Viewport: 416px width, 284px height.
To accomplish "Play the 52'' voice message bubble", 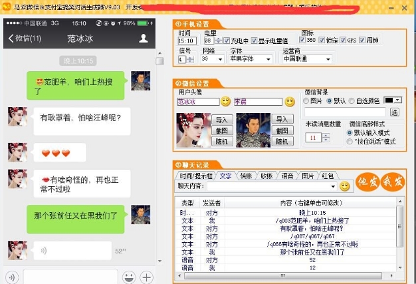I will [x=72, y=250].
